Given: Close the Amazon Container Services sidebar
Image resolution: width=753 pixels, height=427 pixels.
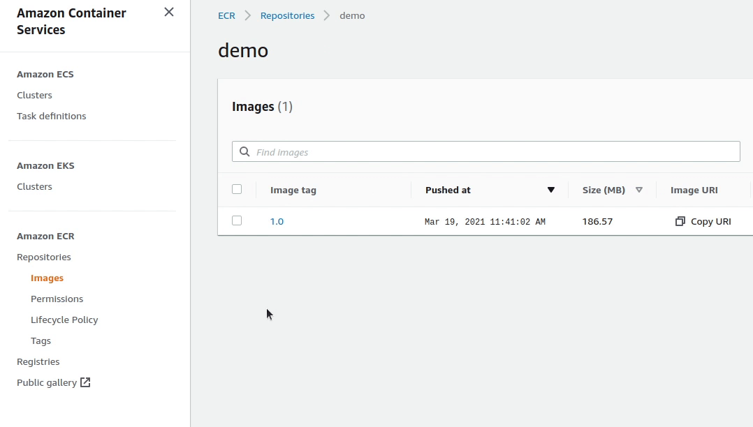Looking at the screenshot, I should 168,12.
